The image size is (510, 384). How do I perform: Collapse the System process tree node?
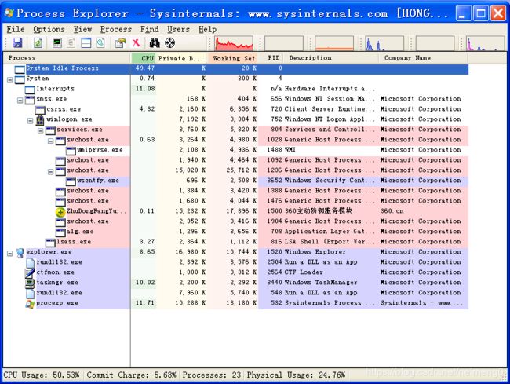[10, 79]
